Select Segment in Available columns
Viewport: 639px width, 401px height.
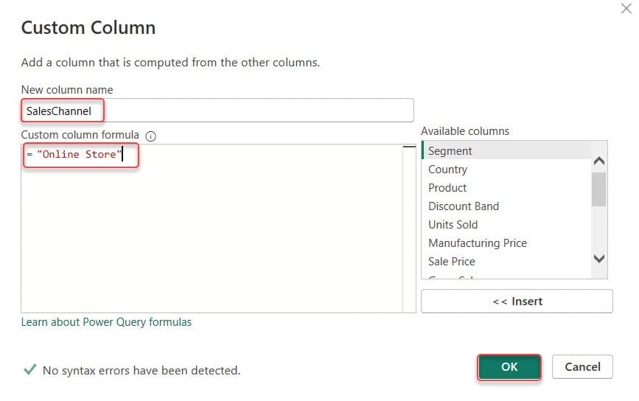point(506,151)
